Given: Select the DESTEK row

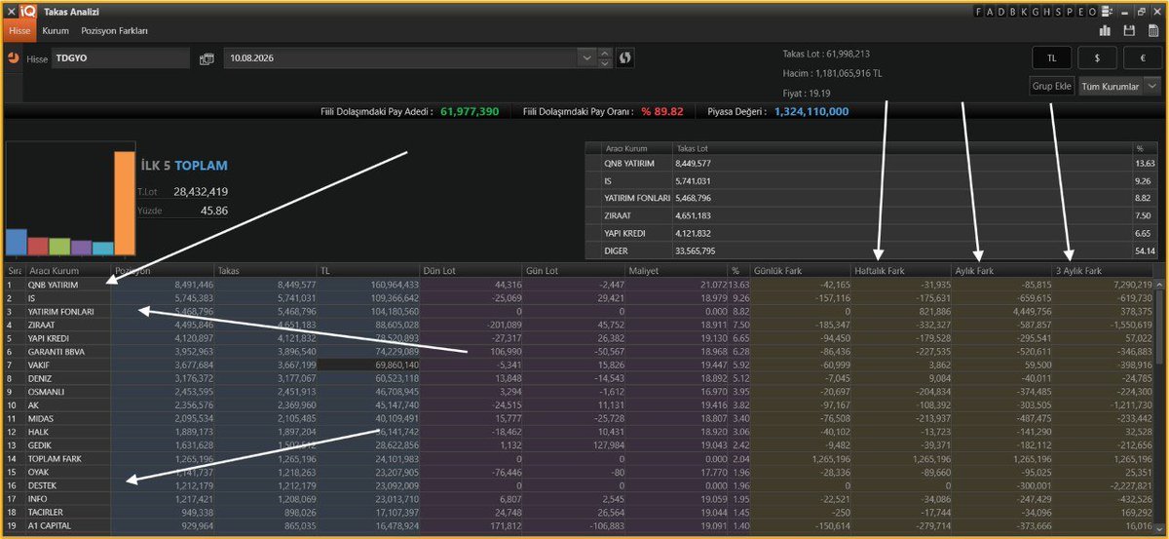Looking at the screenshot, I should [580, 484].
